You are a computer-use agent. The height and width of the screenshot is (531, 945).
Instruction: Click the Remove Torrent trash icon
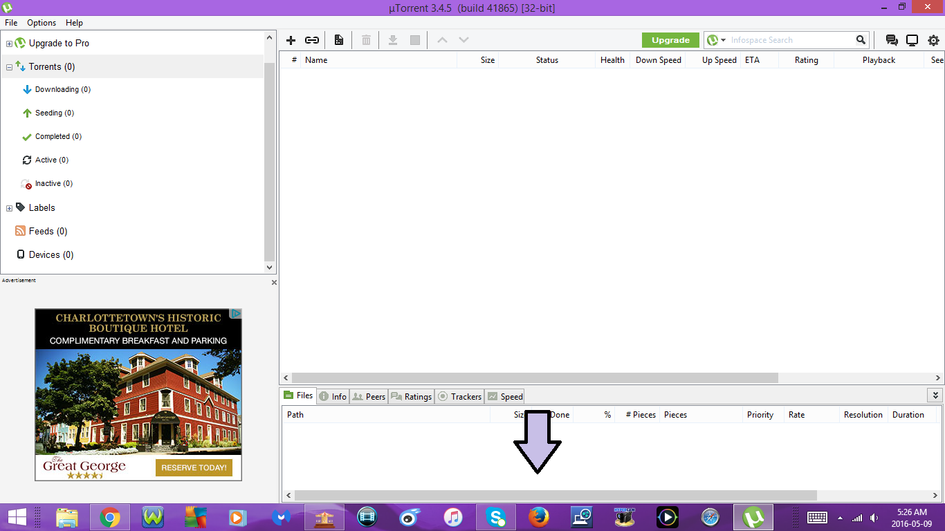[366, 40]
